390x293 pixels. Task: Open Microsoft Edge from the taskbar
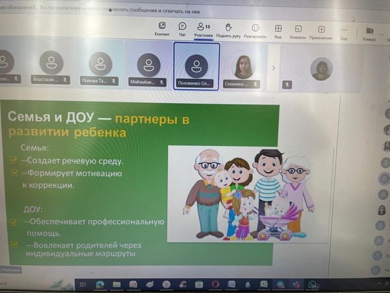100,284
